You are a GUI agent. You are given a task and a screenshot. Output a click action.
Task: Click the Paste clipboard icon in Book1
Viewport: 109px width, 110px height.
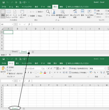coord(3,69)
